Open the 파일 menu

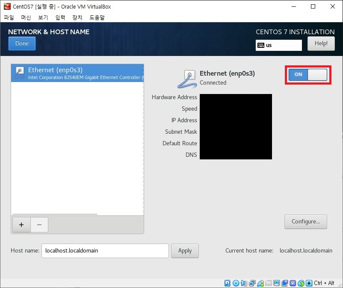(x=9, y=17)
